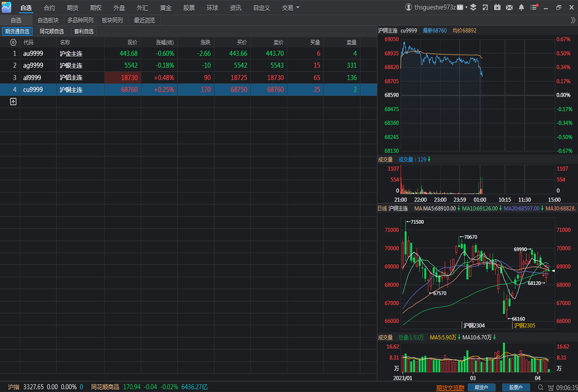The width and height of the screenshot is (578, 392).
Task: Expand the 交易 dropdown menu
Action: pyautogui.click(x=291, y=8)
